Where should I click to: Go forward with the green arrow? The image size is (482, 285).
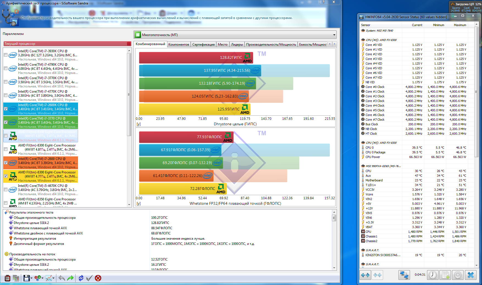coord(71,278)
